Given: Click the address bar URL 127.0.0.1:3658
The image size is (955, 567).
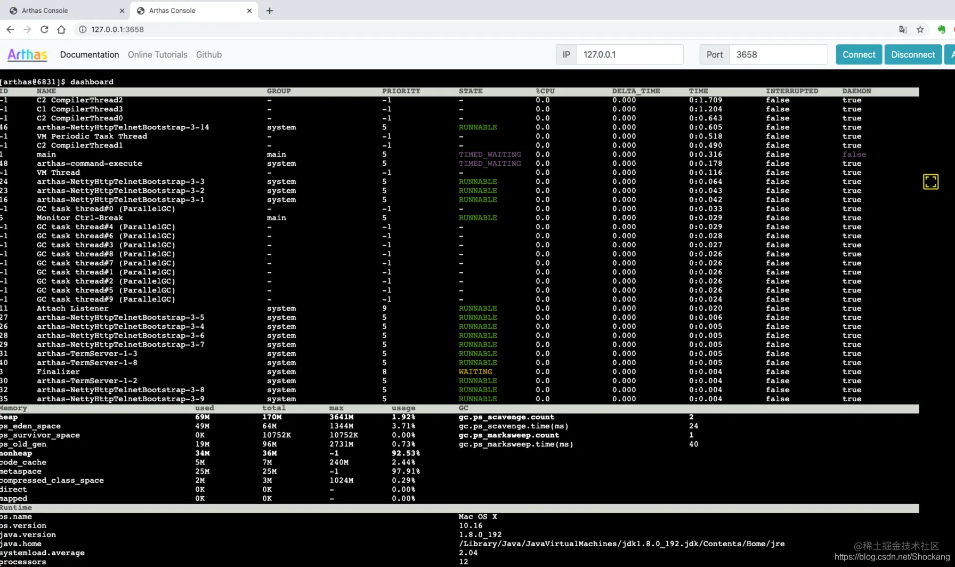Looking at the screenshot, I should pyautogui.click(x=117, y=29).
